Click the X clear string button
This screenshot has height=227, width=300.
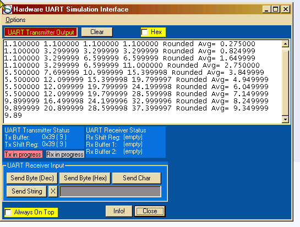(x=53, y=191)
